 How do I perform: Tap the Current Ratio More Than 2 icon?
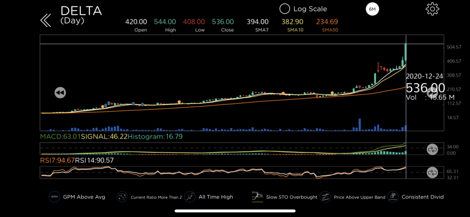pyautogui.click(x=122, y=197)
